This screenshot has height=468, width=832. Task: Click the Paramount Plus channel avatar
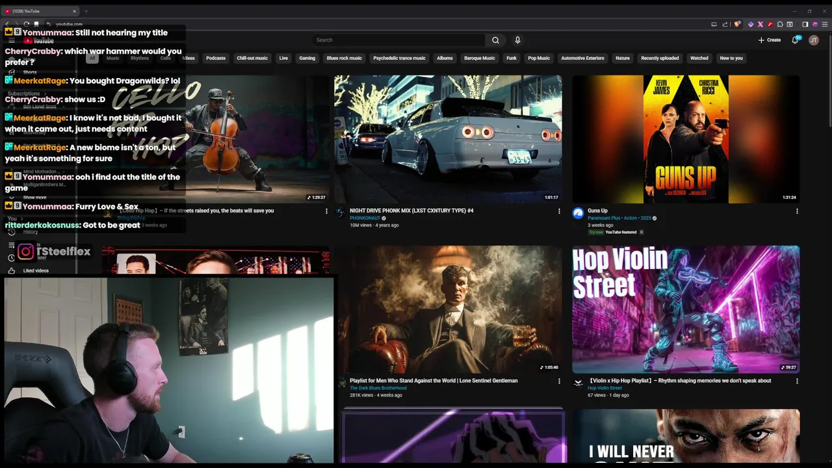[578, 213]
